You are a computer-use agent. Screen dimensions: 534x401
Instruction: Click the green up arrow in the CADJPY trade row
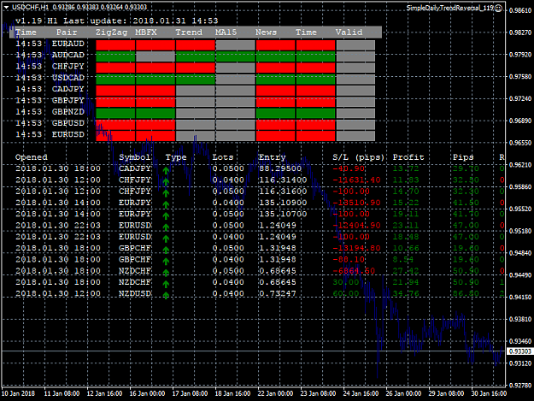coord(166,171)
